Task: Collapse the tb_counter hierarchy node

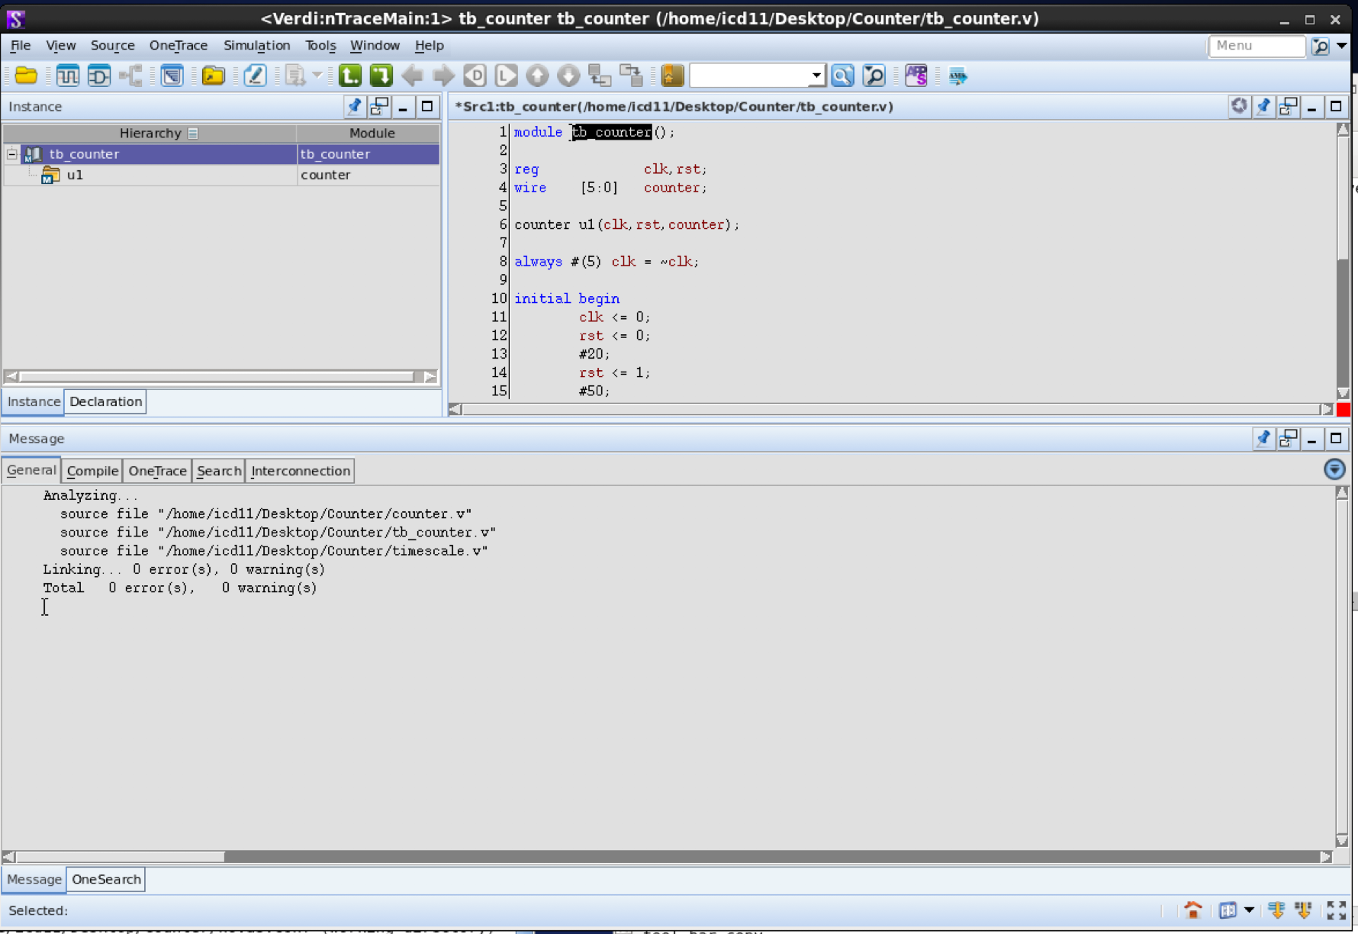Action: (x=12, y=153)
